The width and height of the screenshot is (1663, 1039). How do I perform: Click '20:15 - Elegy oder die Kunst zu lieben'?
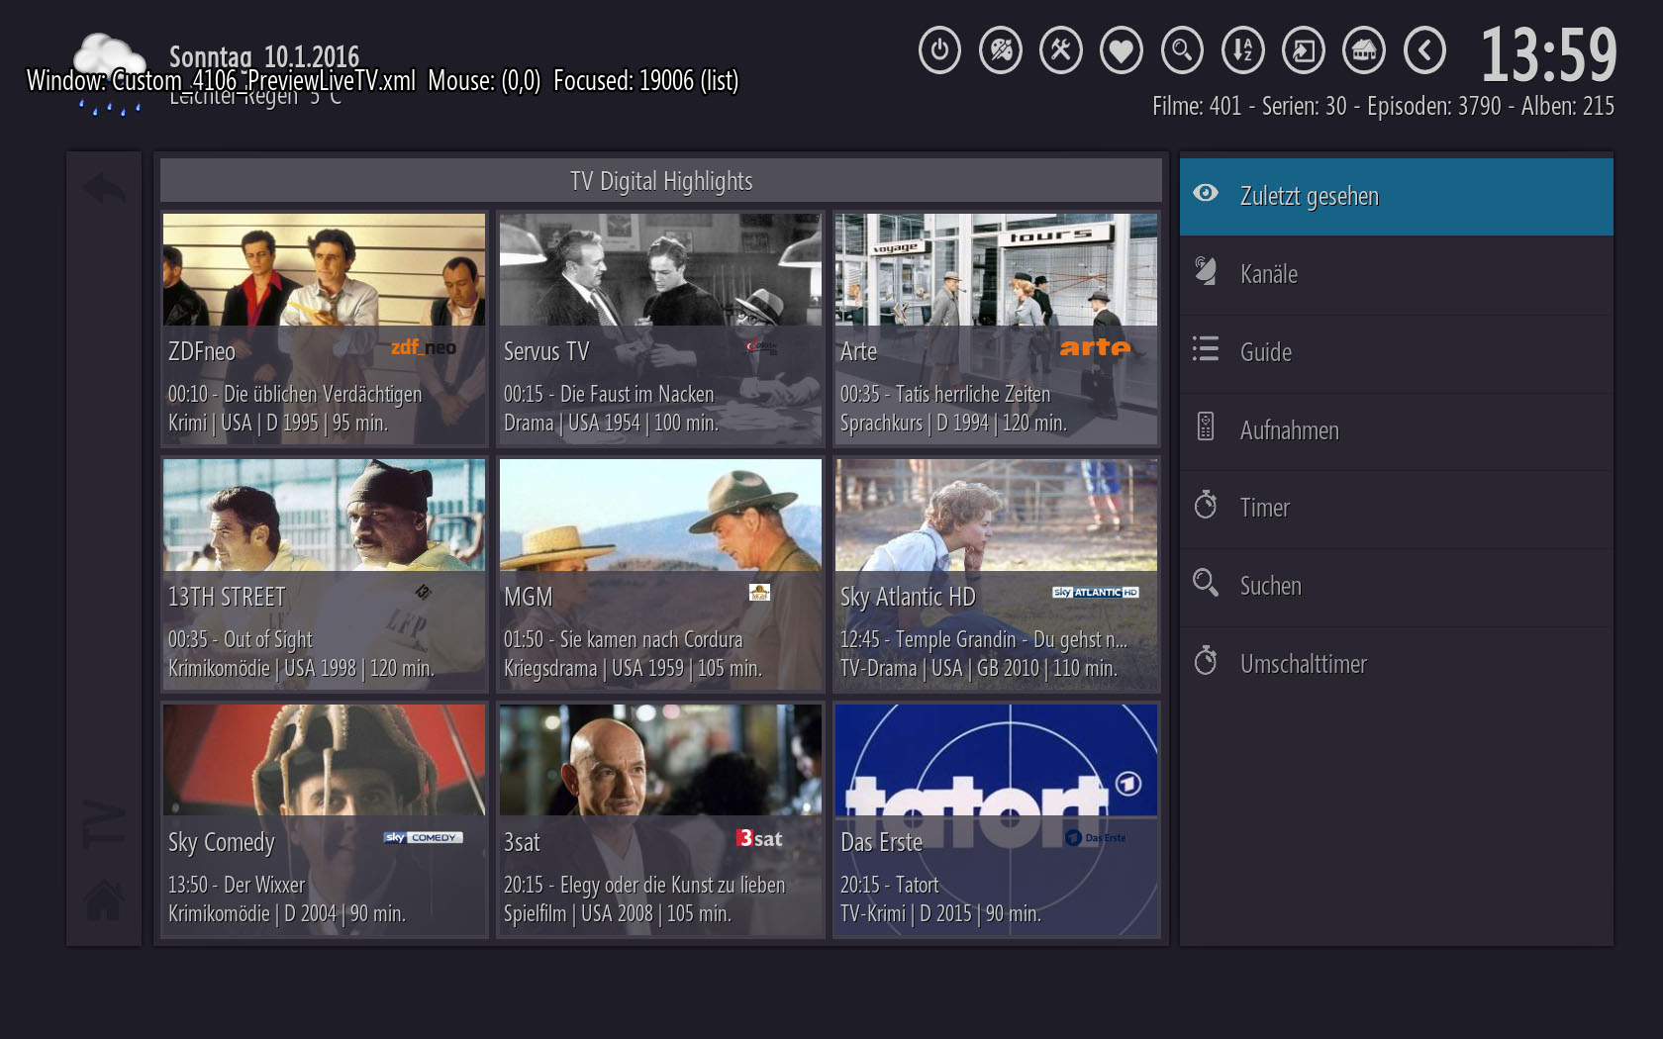[x=644, y=885]
